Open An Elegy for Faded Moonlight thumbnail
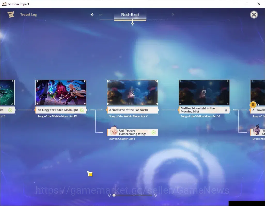265x206 pixels. 61,92
